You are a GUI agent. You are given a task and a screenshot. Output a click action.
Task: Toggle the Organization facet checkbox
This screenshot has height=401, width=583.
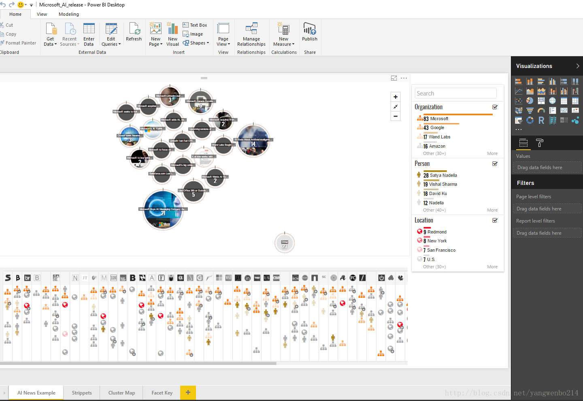click(495, 107)
